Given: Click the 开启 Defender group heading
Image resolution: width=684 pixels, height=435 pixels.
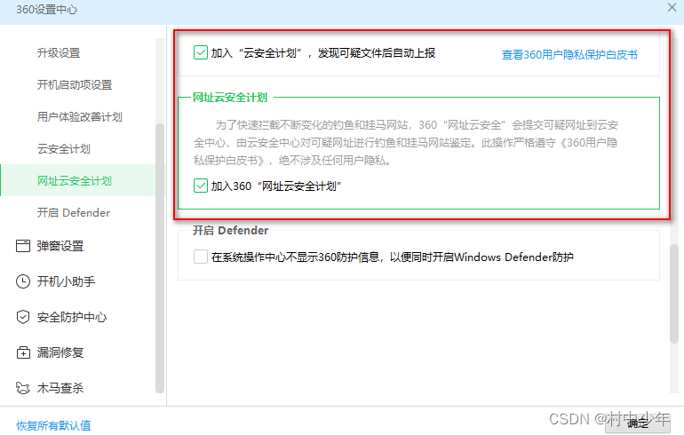Looking at the screenshot, I should [x=230, y=230].
